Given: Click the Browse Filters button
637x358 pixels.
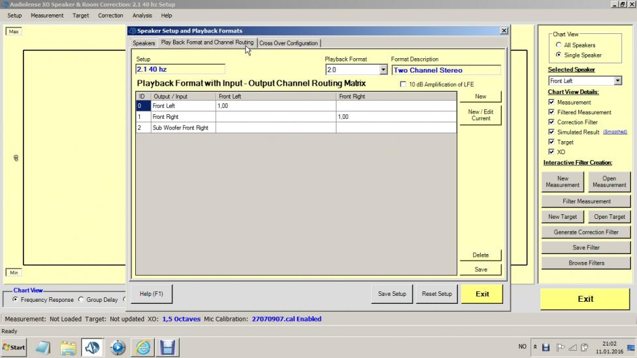Looking at the screenshot, I should pyautogui.click(x=586, y=263).
